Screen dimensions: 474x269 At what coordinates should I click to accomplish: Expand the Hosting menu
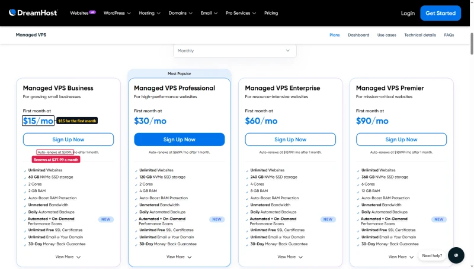tap(150, 13)
